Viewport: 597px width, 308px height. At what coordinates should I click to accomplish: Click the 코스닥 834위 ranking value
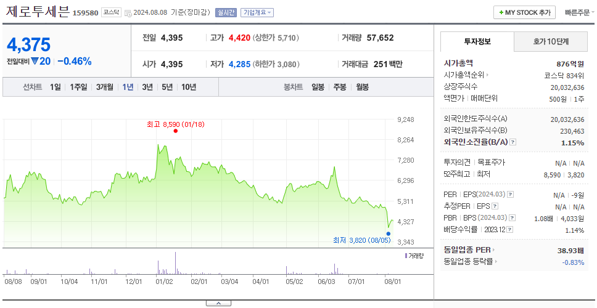coord(564,75)
